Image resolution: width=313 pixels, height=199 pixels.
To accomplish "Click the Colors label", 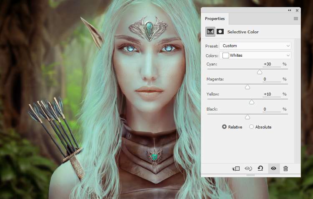I will click(212, 55).
